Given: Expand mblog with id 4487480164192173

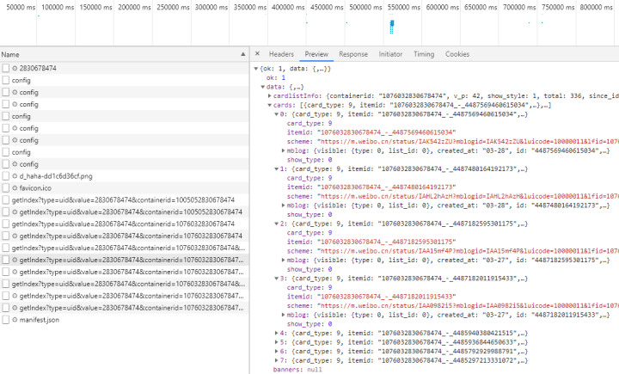Looking at the screenshot, I should pos(283,205).
